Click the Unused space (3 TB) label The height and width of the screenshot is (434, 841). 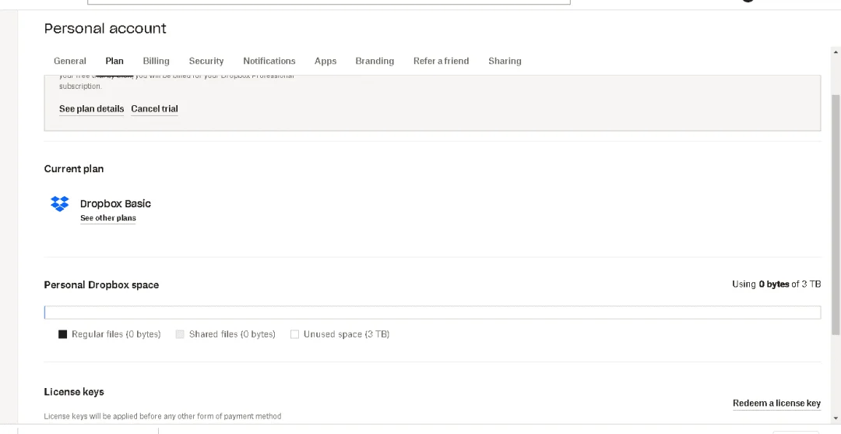[x=347, y=334]
